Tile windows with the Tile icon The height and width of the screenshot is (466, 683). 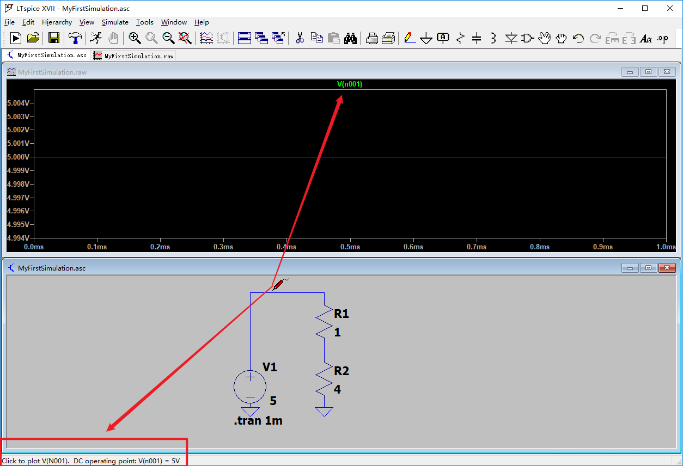coord(245,38)
